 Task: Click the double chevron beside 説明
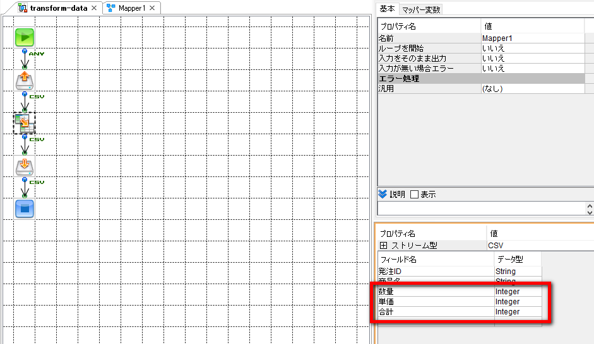click(383, 194)
